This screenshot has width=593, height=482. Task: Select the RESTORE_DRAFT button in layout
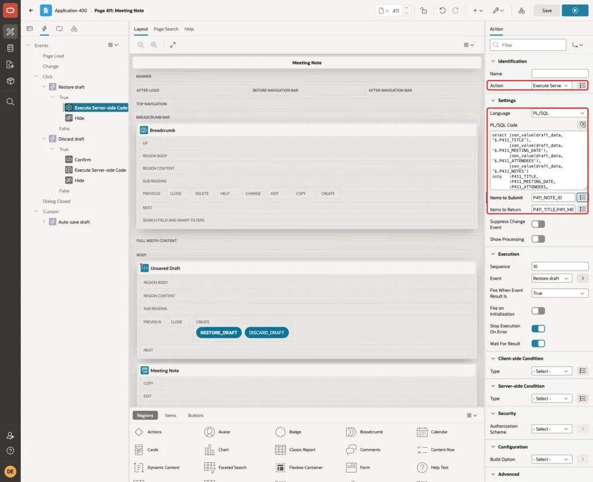(218, 333)
